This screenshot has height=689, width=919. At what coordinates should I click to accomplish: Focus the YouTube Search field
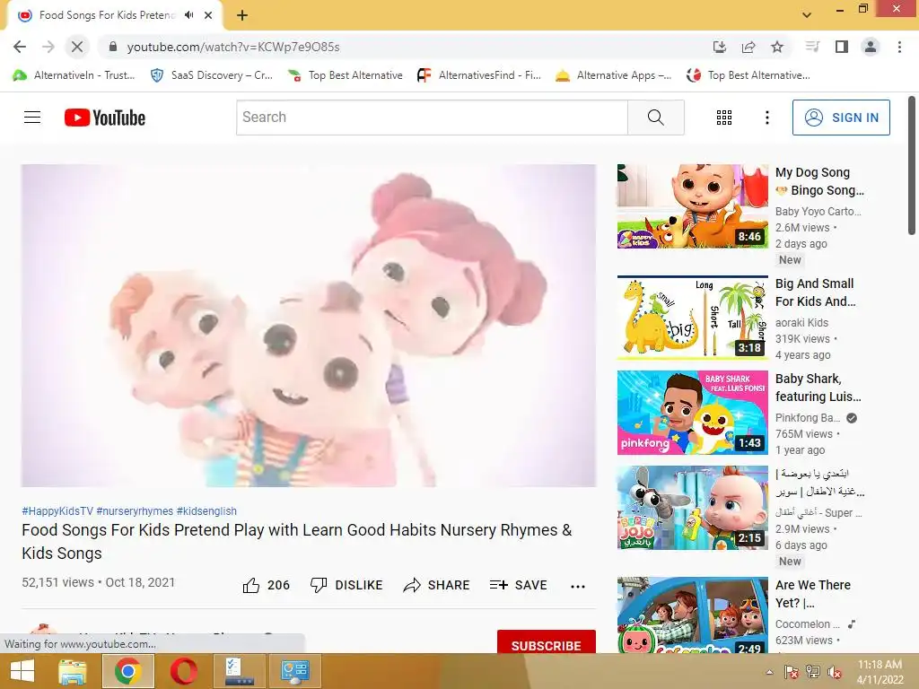coord(432,118)
